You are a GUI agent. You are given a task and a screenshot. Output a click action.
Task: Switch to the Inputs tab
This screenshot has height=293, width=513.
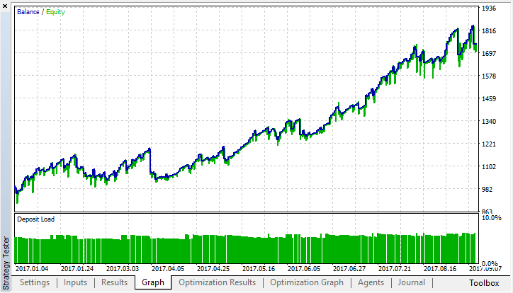tap(75, 282)
